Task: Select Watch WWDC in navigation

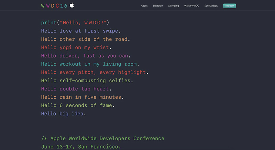Action: coord(191,6)
